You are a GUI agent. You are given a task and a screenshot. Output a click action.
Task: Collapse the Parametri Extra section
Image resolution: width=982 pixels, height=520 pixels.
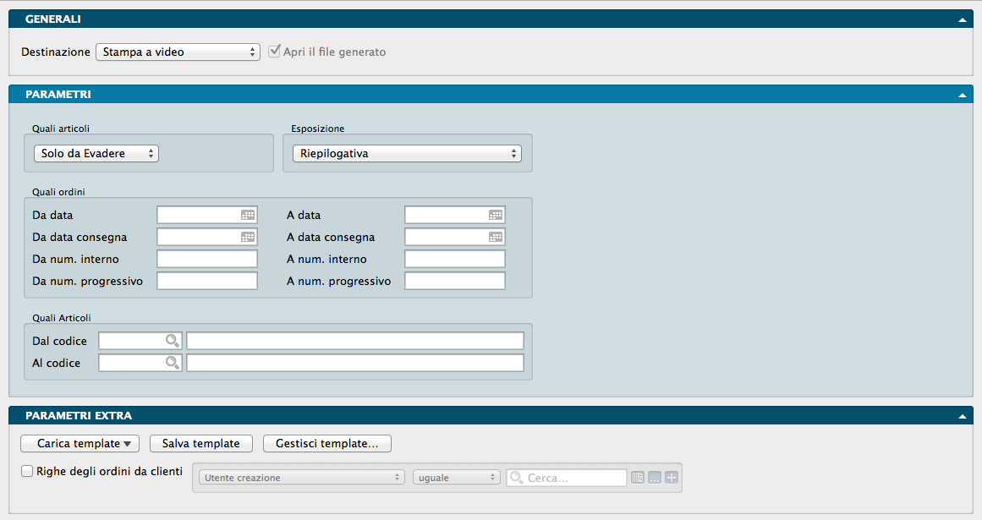point(962,417)
